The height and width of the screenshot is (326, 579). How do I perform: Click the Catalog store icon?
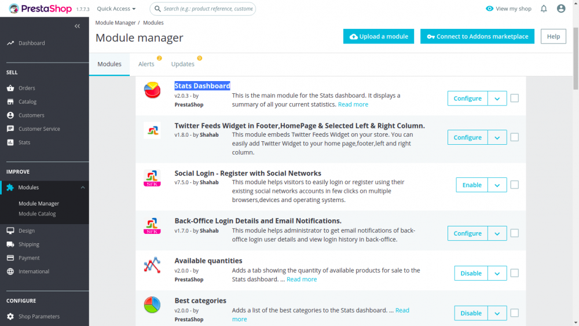tap(10, 101)
